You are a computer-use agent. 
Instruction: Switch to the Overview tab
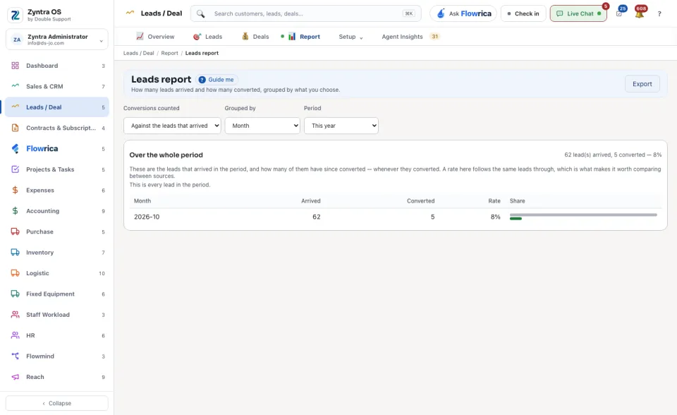click(x=155, y=37)
